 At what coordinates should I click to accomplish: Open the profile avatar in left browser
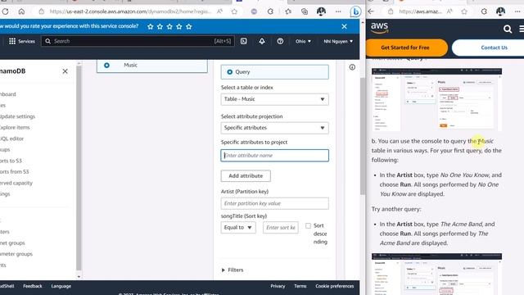click(321, 11)
